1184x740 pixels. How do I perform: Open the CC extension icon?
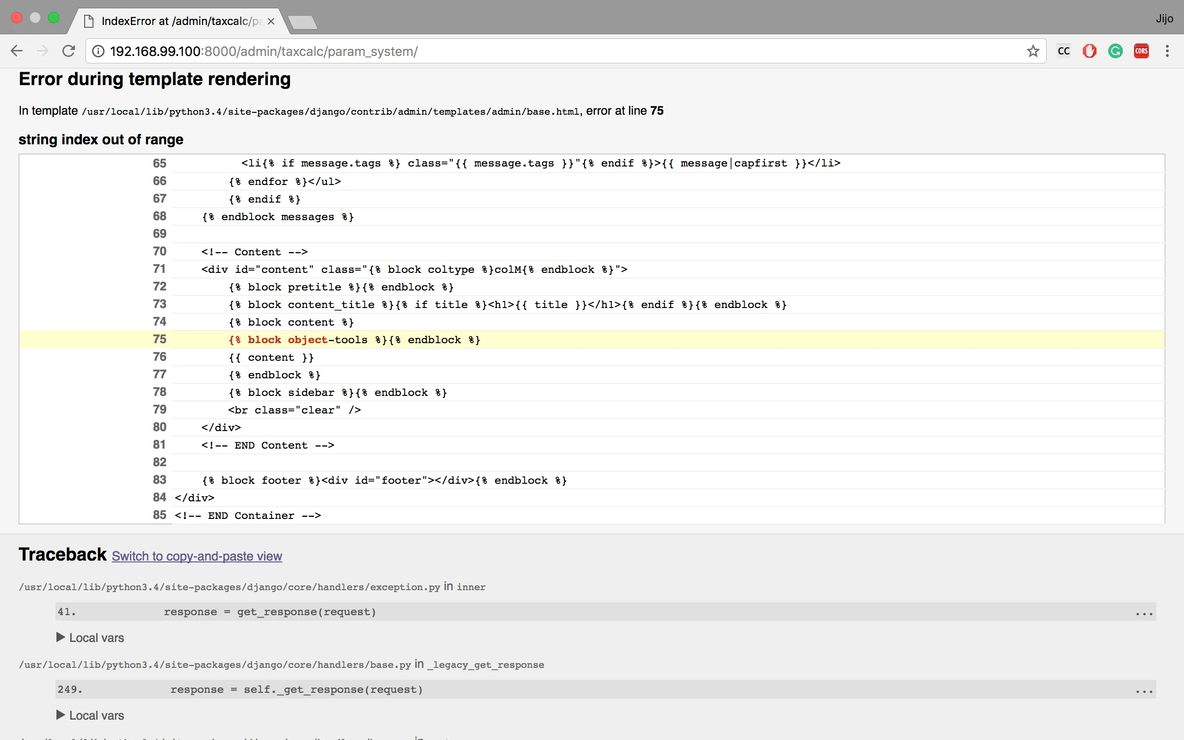[1064, 51]
